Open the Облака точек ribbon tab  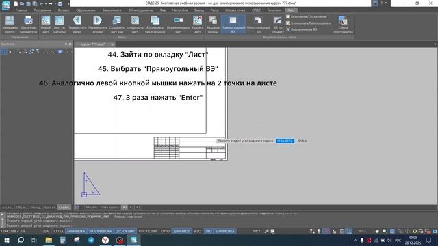click(x=235, y=10)
